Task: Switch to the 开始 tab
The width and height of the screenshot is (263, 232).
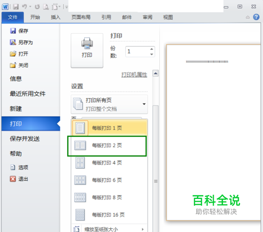Action: click(35, 17)
